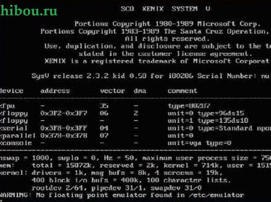The height and width of the screenshot is (202, 271).
Task: Click the "reserved = 2k" value
Action: (127, 165)
